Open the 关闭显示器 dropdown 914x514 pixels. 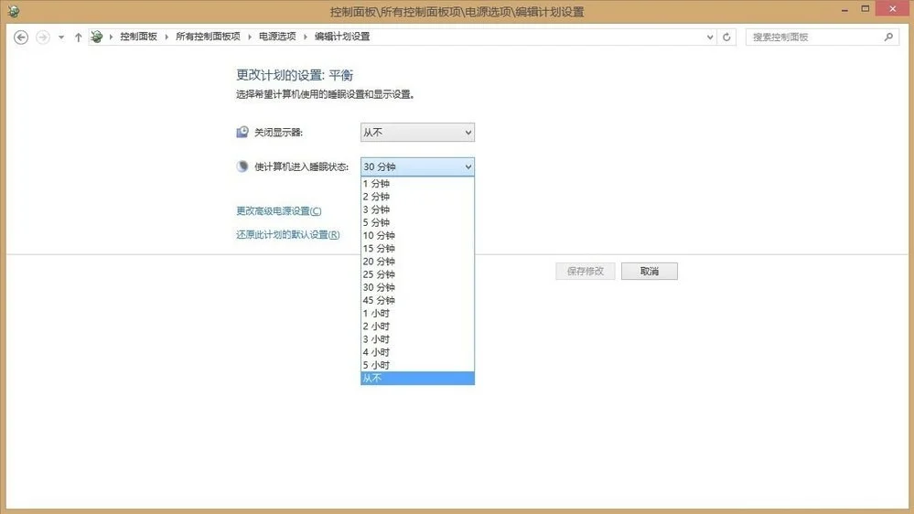(417, 133)
